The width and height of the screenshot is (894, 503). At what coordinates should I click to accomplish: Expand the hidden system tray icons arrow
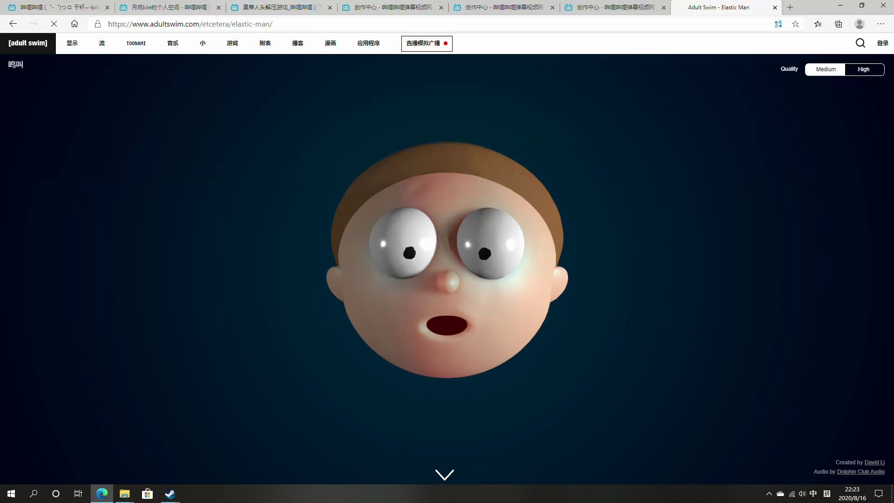pyautogui.click(x=769, y=494)
